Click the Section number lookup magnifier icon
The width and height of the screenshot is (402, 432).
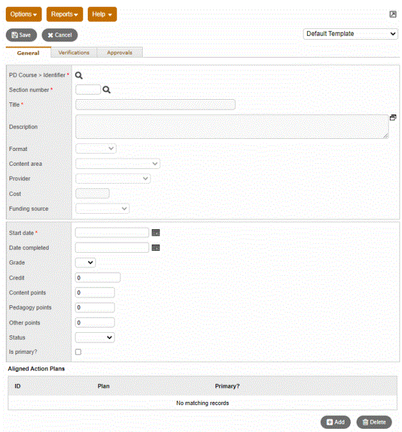coord(107,90)
